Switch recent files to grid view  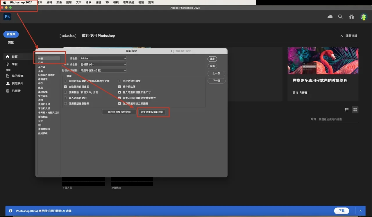pos(355,110)
